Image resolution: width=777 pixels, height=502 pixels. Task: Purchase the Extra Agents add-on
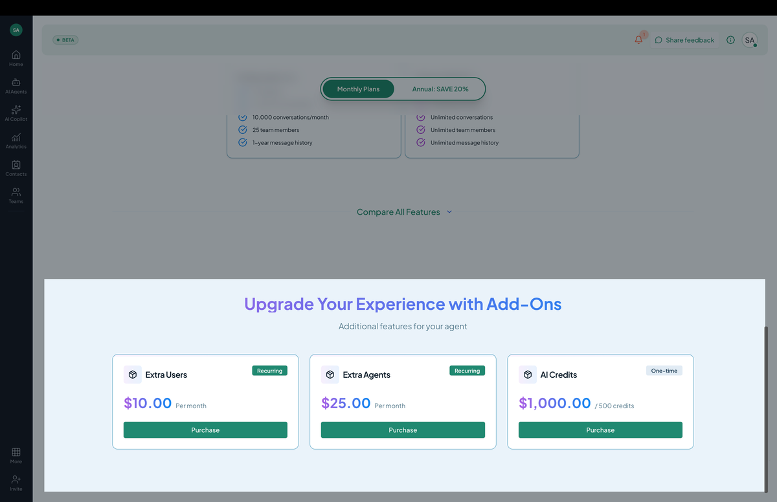point(403,430)
